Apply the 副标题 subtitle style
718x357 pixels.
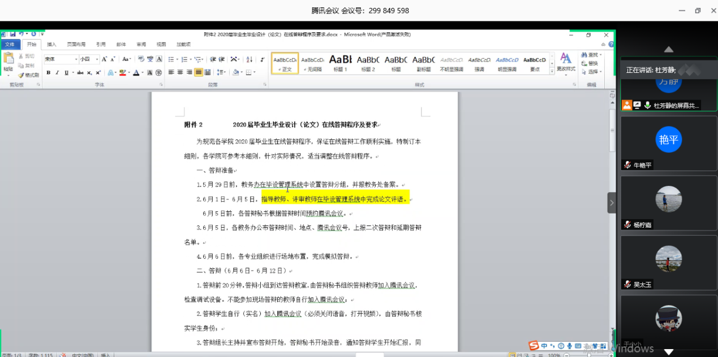[x=424, y=63]
